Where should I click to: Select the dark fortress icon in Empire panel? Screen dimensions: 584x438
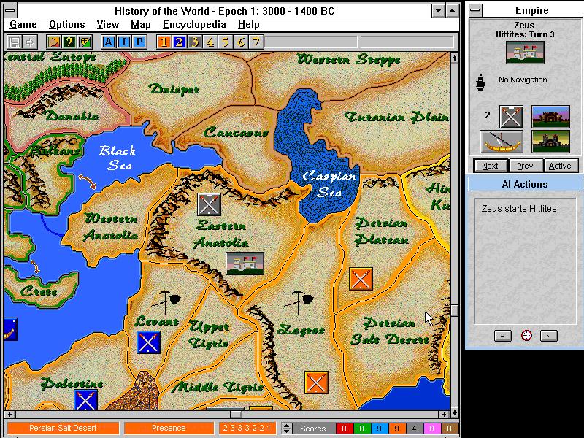pyautogui.click(x=550, y=142)
